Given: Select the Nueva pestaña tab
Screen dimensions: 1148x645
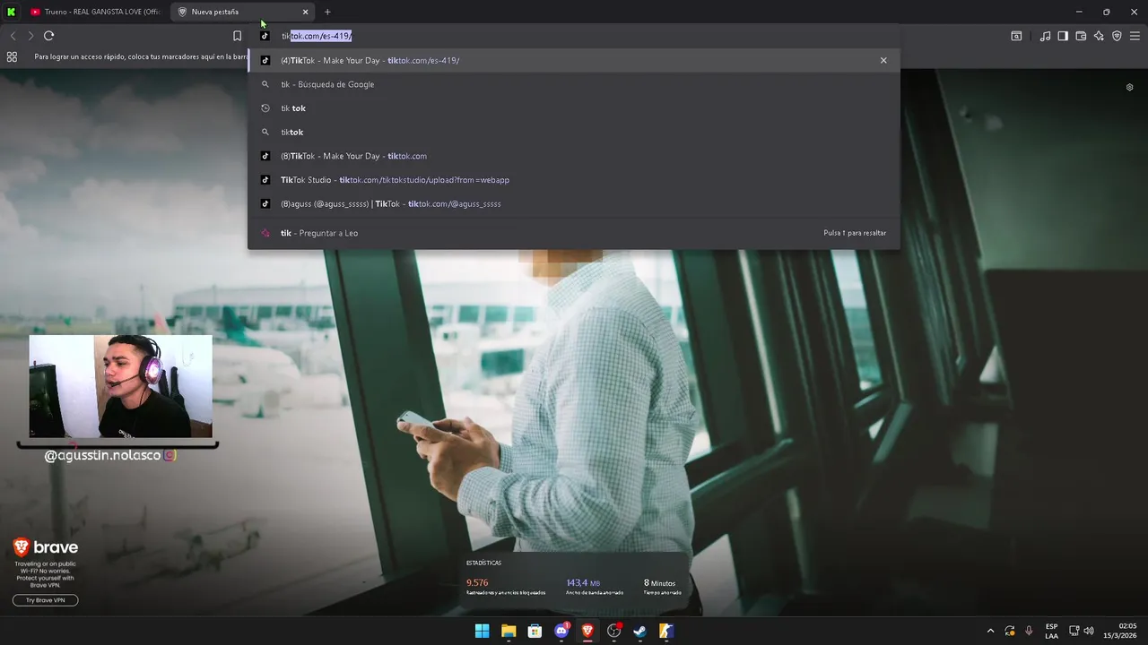Looking at the screenshot, I should tap(242, 12).
